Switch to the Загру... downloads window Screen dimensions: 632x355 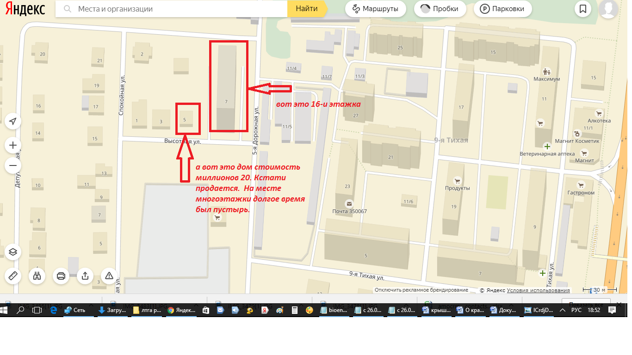click(112, 310)
